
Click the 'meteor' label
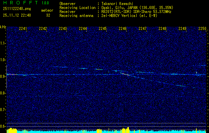click(x=47, y=10)
